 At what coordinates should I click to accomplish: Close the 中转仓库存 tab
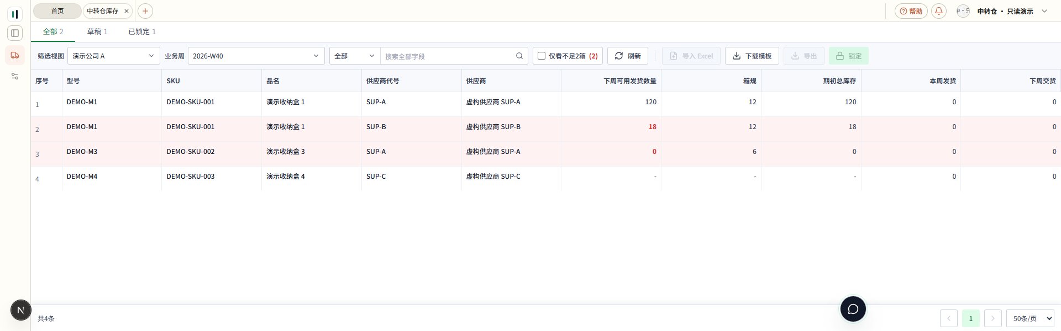pyautogui.click(x=127, y=11)
